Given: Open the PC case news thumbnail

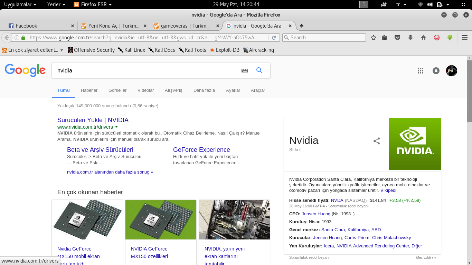Looking at the screenshot, I should [234, 219].
